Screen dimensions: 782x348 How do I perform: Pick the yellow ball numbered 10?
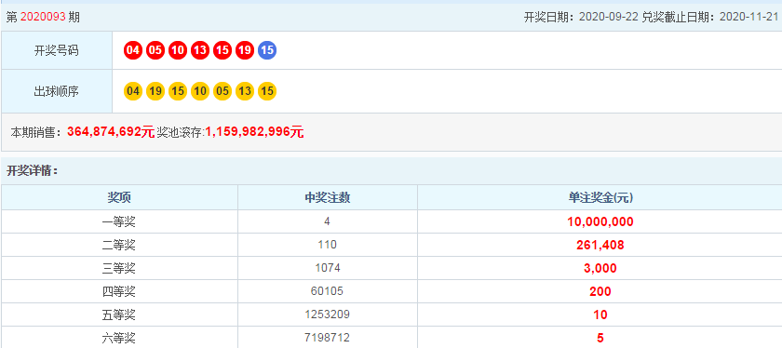coord(200,91)
